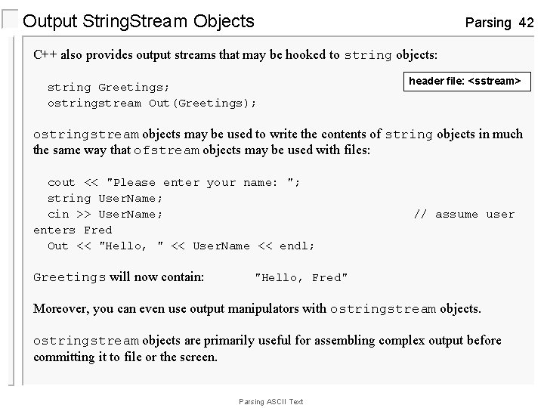Image resolution: width=544 pixels, height=408 pixels.
Task: Click the "Hello, Fred" string literal
Action: click(301, 278)
